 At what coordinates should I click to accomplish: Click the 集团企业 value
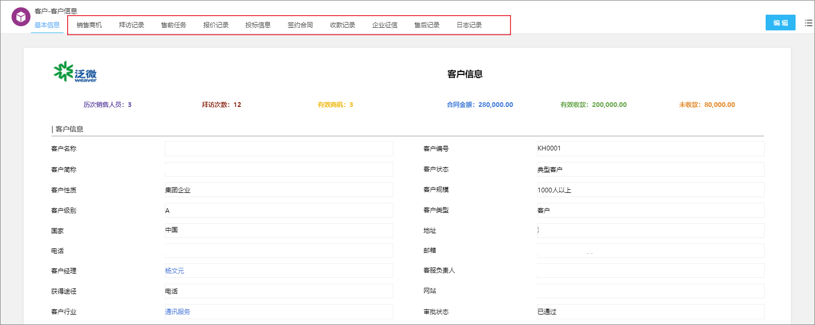tap(177, 190)
